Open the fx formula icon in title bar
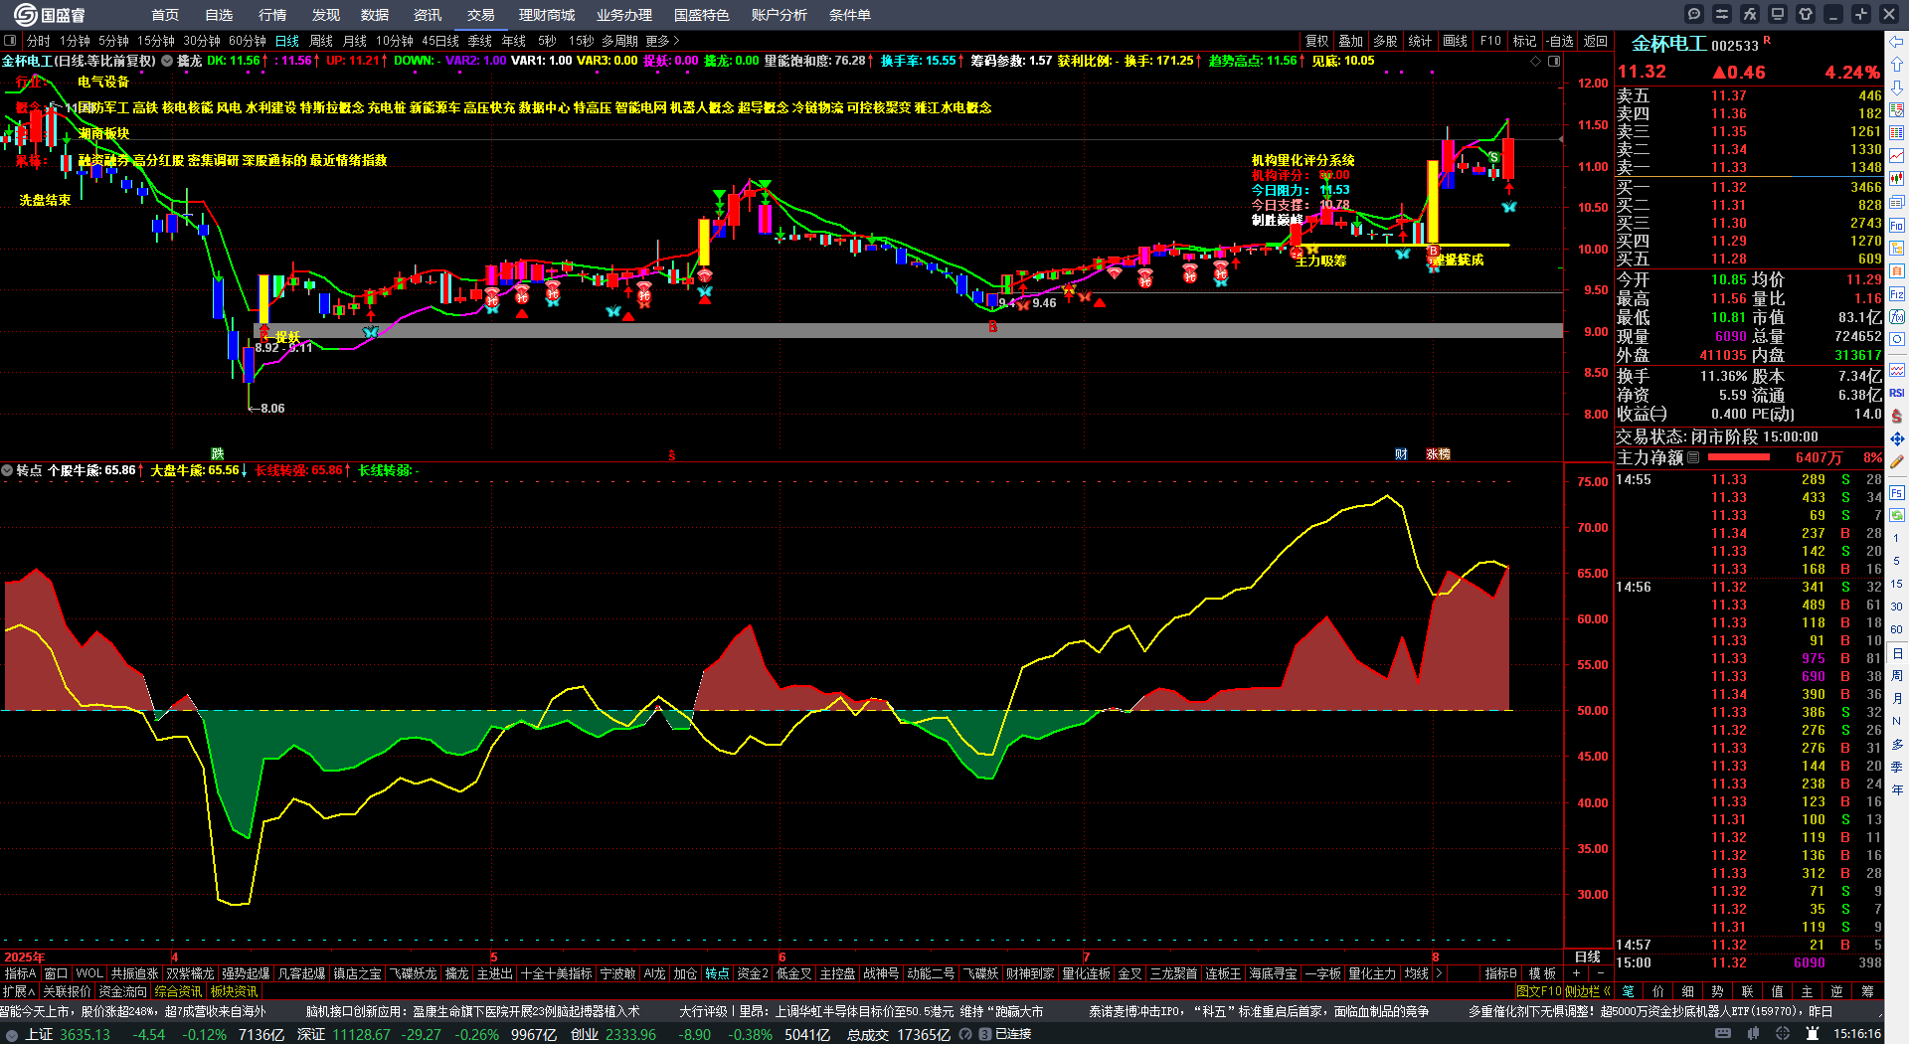This screenshot has height=1044, width=1909. (x=1750, y=14)
